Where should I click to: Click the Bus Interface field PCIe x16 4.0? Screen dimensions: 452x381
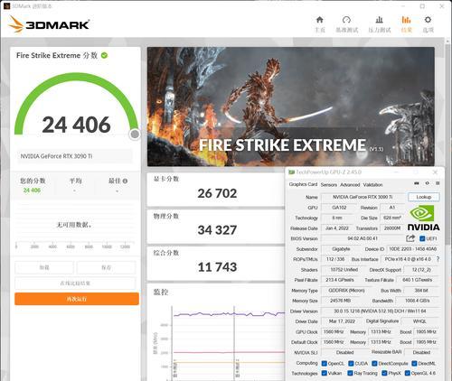[x=408, y=259]
